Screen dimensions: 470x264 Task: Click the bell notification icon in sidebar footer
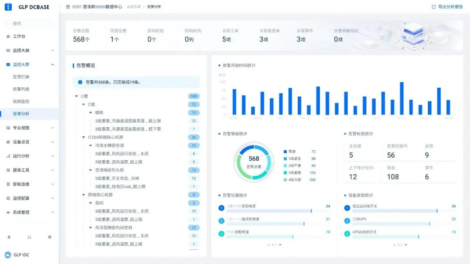[9, 237]
